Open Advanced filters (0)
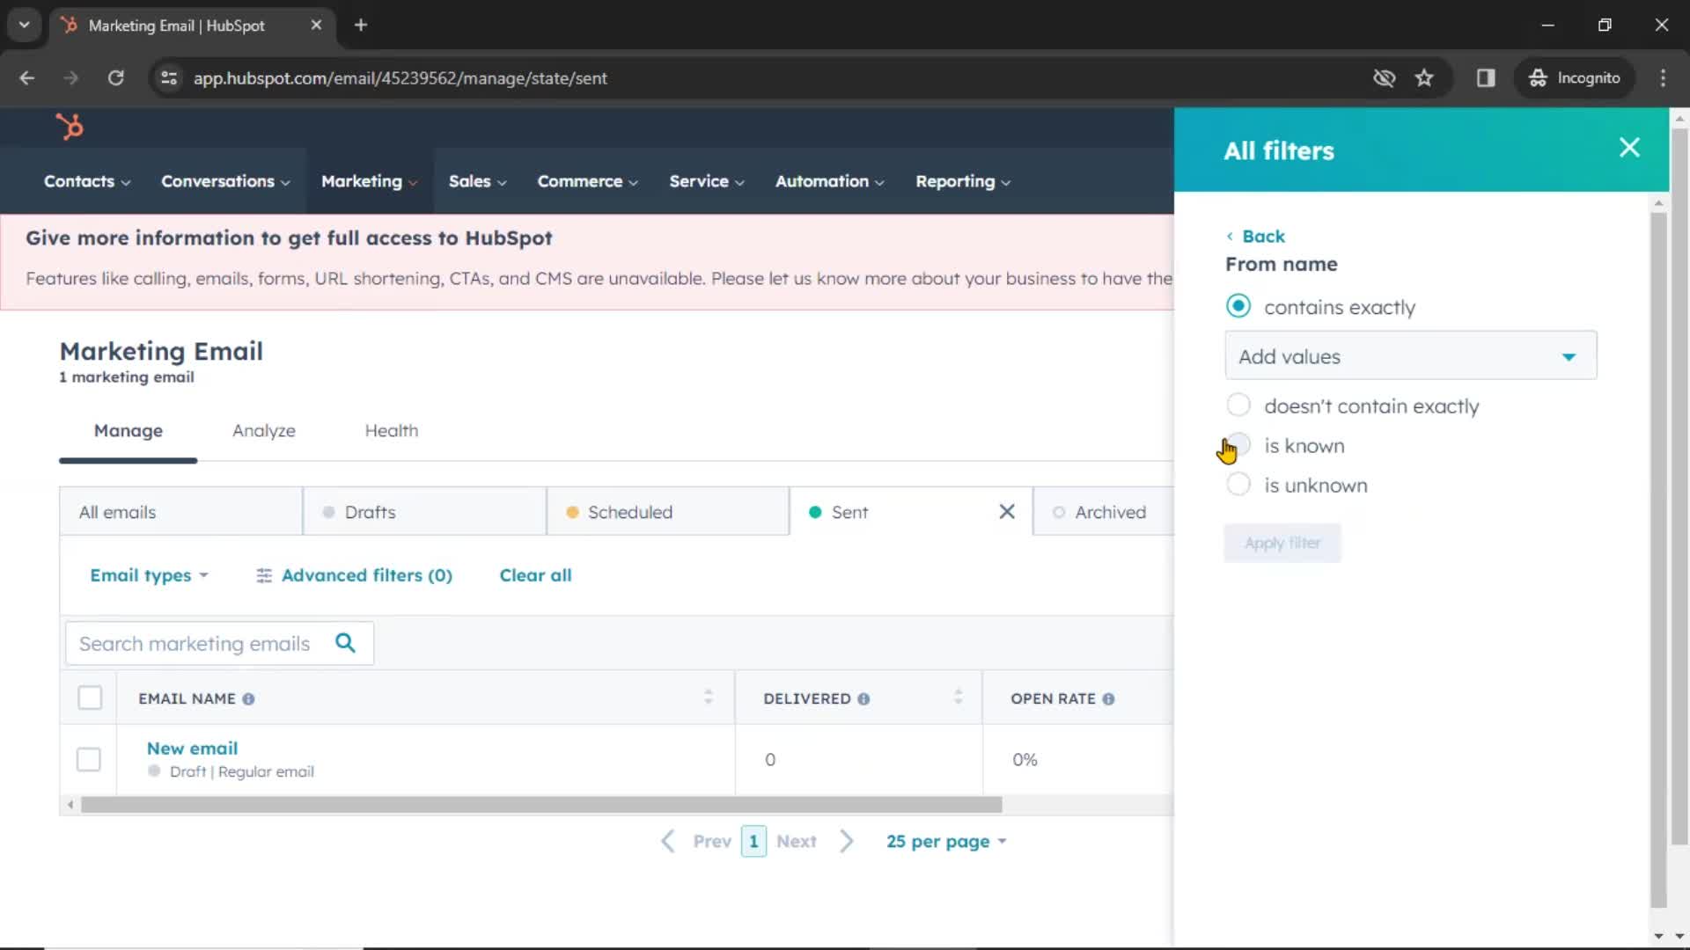The image size is (1690, 950). [355, 575]
